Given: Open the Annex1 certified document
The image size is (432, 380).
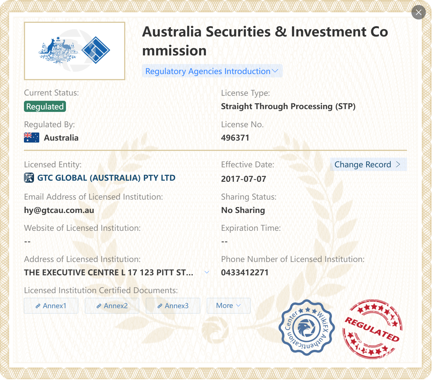Looking at the screenshot, I should click(51, 306).
